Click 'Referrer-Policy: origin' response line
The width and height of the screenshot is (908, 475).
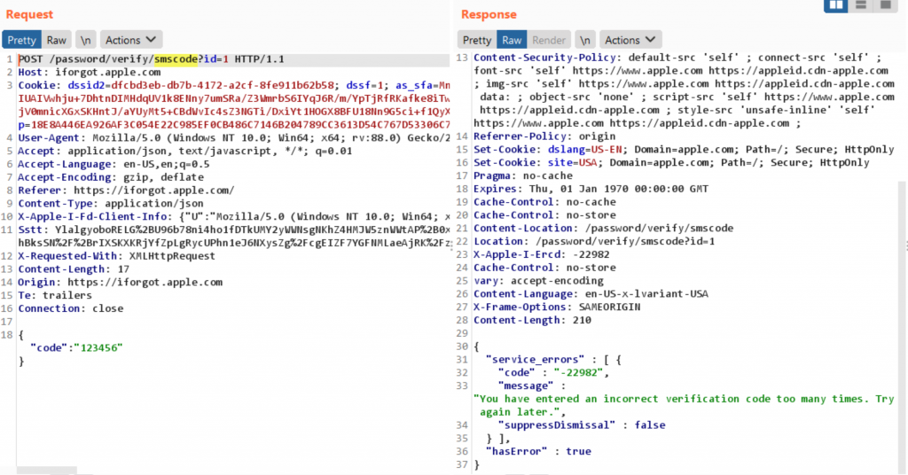pyautogui.click(x=544, y=136)
